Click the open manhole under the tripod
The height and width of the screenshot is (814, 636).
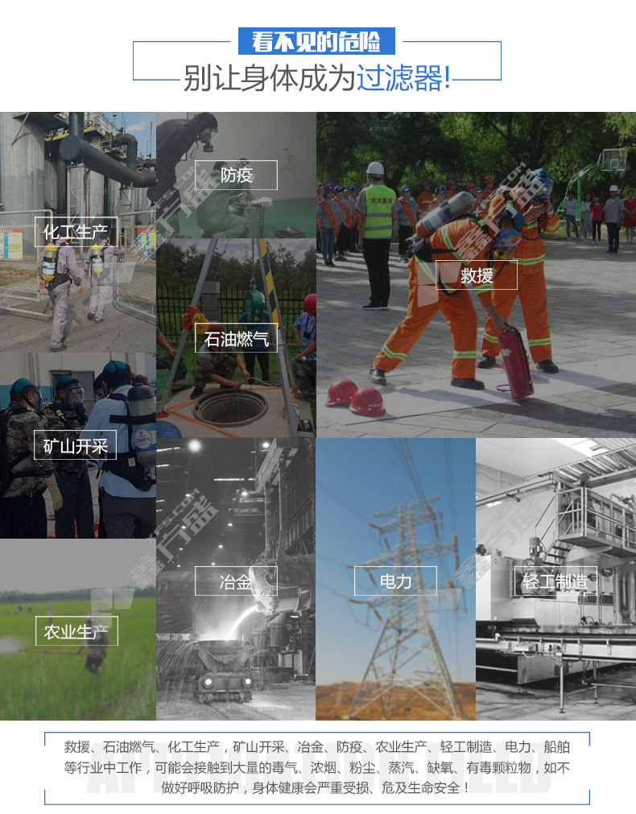(x=229, y=407)
